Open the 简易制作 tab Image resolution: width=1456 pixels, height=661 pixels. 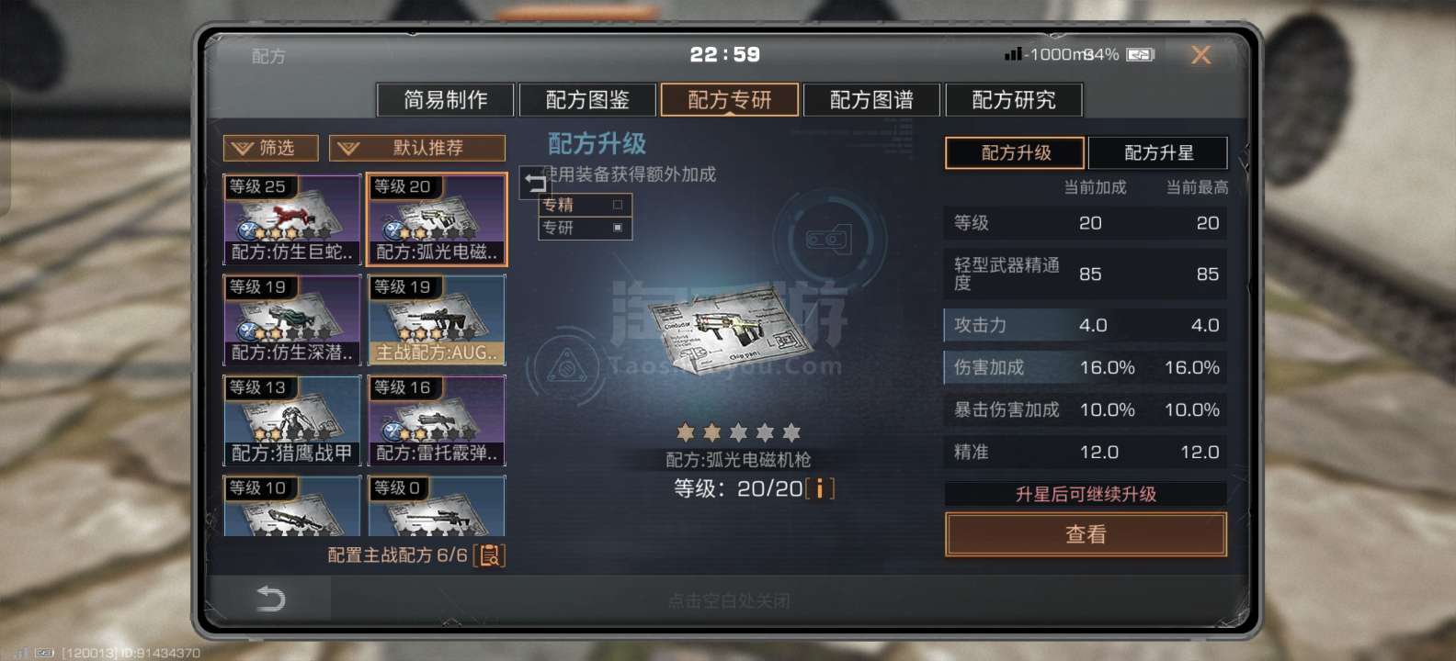click(x=446, y=99)
